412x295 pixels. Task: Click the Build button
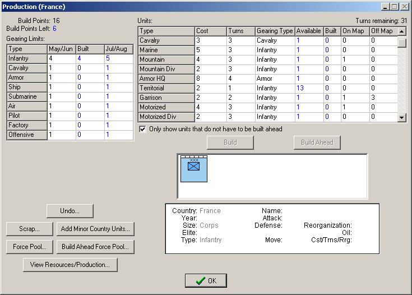click(x=230, y=142)
